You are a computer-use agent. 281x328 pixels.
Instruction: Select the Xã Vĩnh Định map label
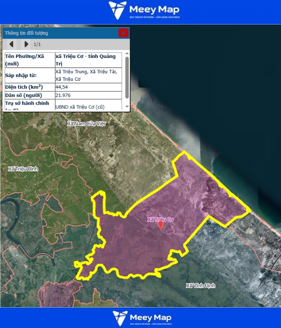point(201,286)
